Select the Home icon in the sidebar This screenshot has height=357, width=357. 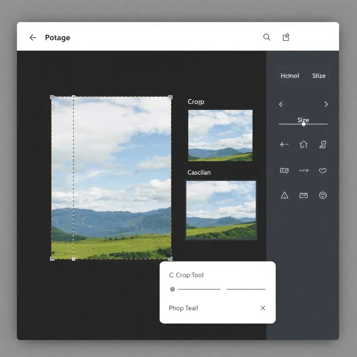(x=303, y=144)
